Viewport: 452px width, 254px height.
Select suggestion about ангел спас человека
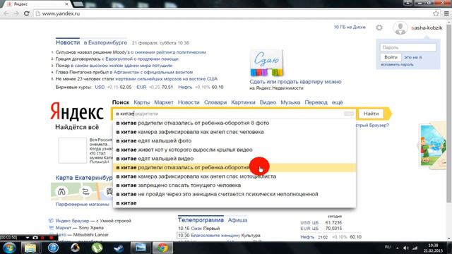pyautogui.click(x=234, y=132)
